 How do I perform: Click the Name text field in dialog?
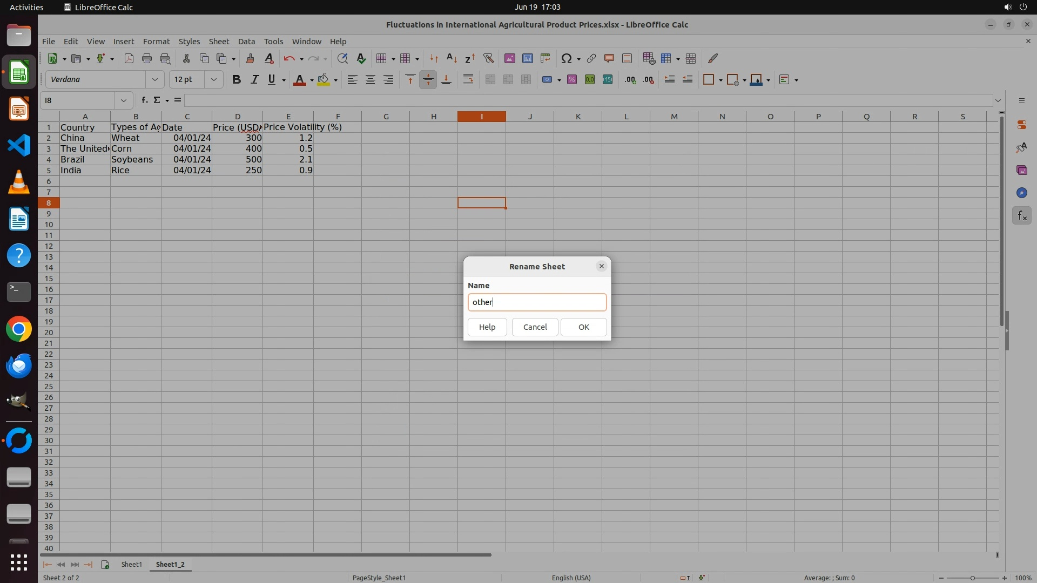[536, 302]
